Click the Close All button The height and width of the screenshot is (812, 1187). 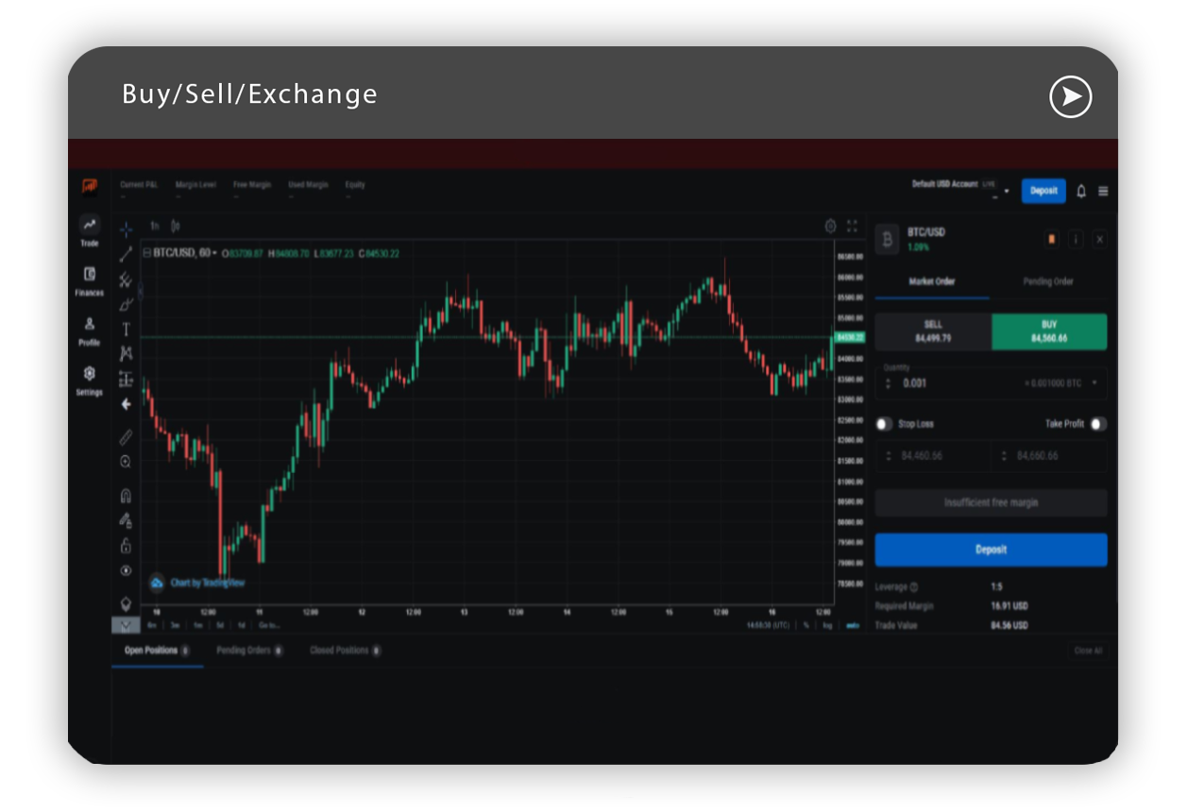pyautogui.click(x=1087, y=651)
